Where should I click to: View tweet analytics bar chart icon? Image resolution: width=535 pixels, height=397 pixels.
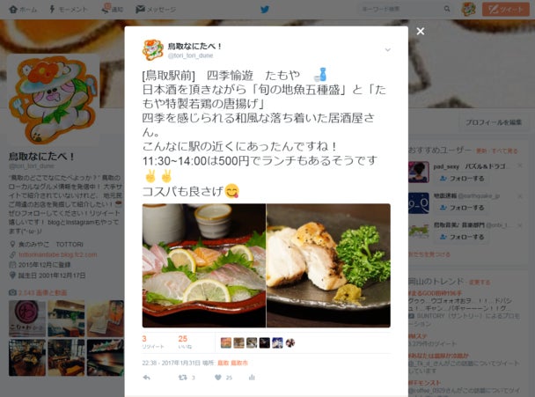click(x=252, y=378)
